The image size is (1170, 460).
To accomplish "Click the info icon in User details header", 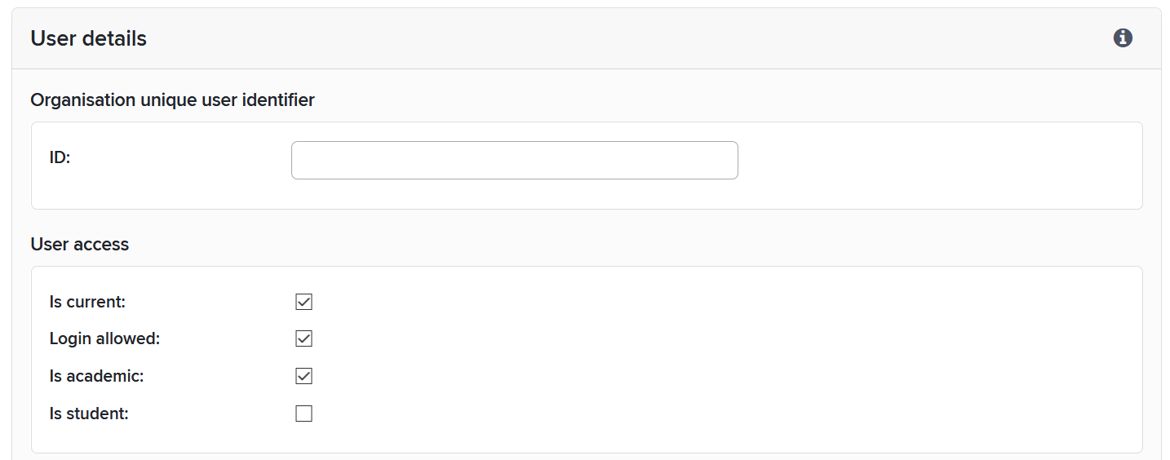I will pyautogui.click(x=1123, y=38).
